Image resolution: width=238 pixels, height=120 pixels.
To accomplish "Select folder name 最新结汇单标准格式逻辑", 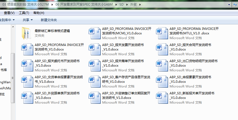I will click(52, 31).
